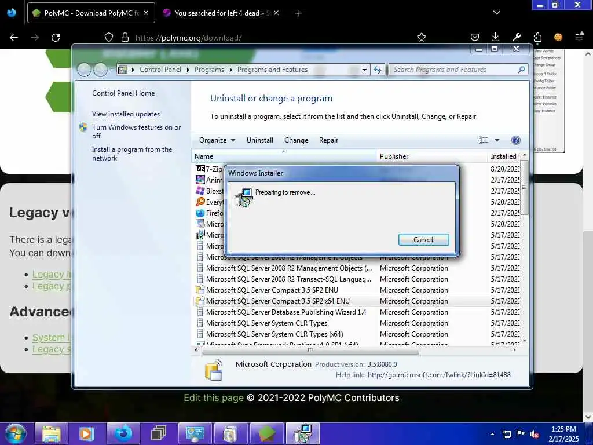Expand the address bar history dropdown
The width and height of the screenshot is (593, 445).
coord(364,70)
